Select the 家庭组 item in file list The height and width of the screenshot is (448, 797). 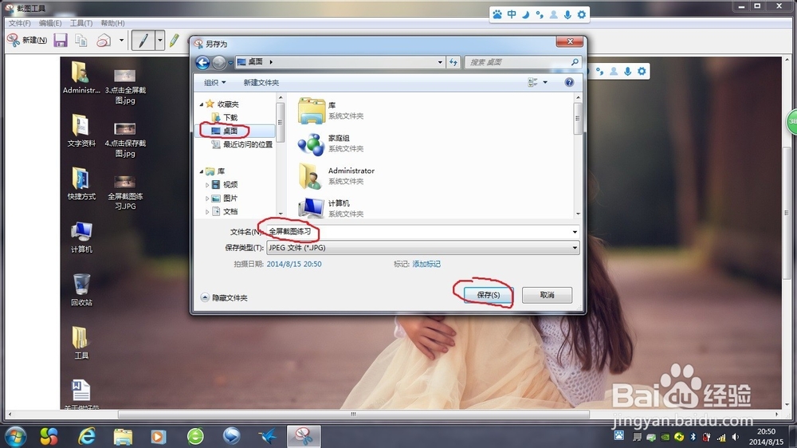[x=331, y=143]
